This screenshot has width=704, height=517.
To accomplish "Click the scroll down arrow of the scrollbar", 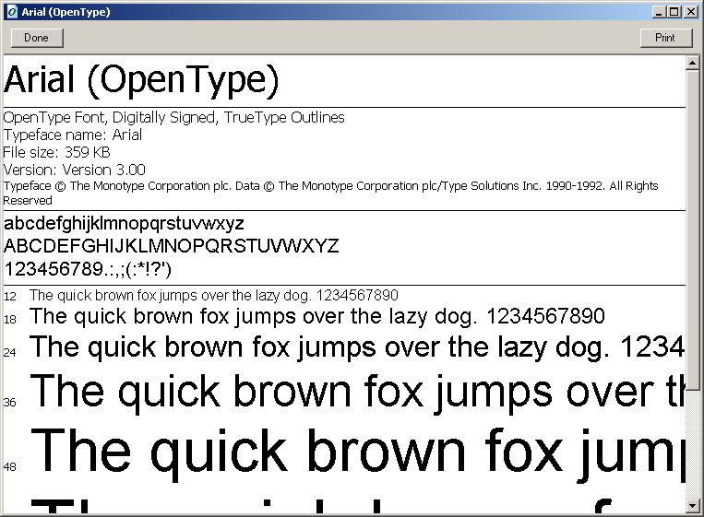I will [x=692, y=506].
